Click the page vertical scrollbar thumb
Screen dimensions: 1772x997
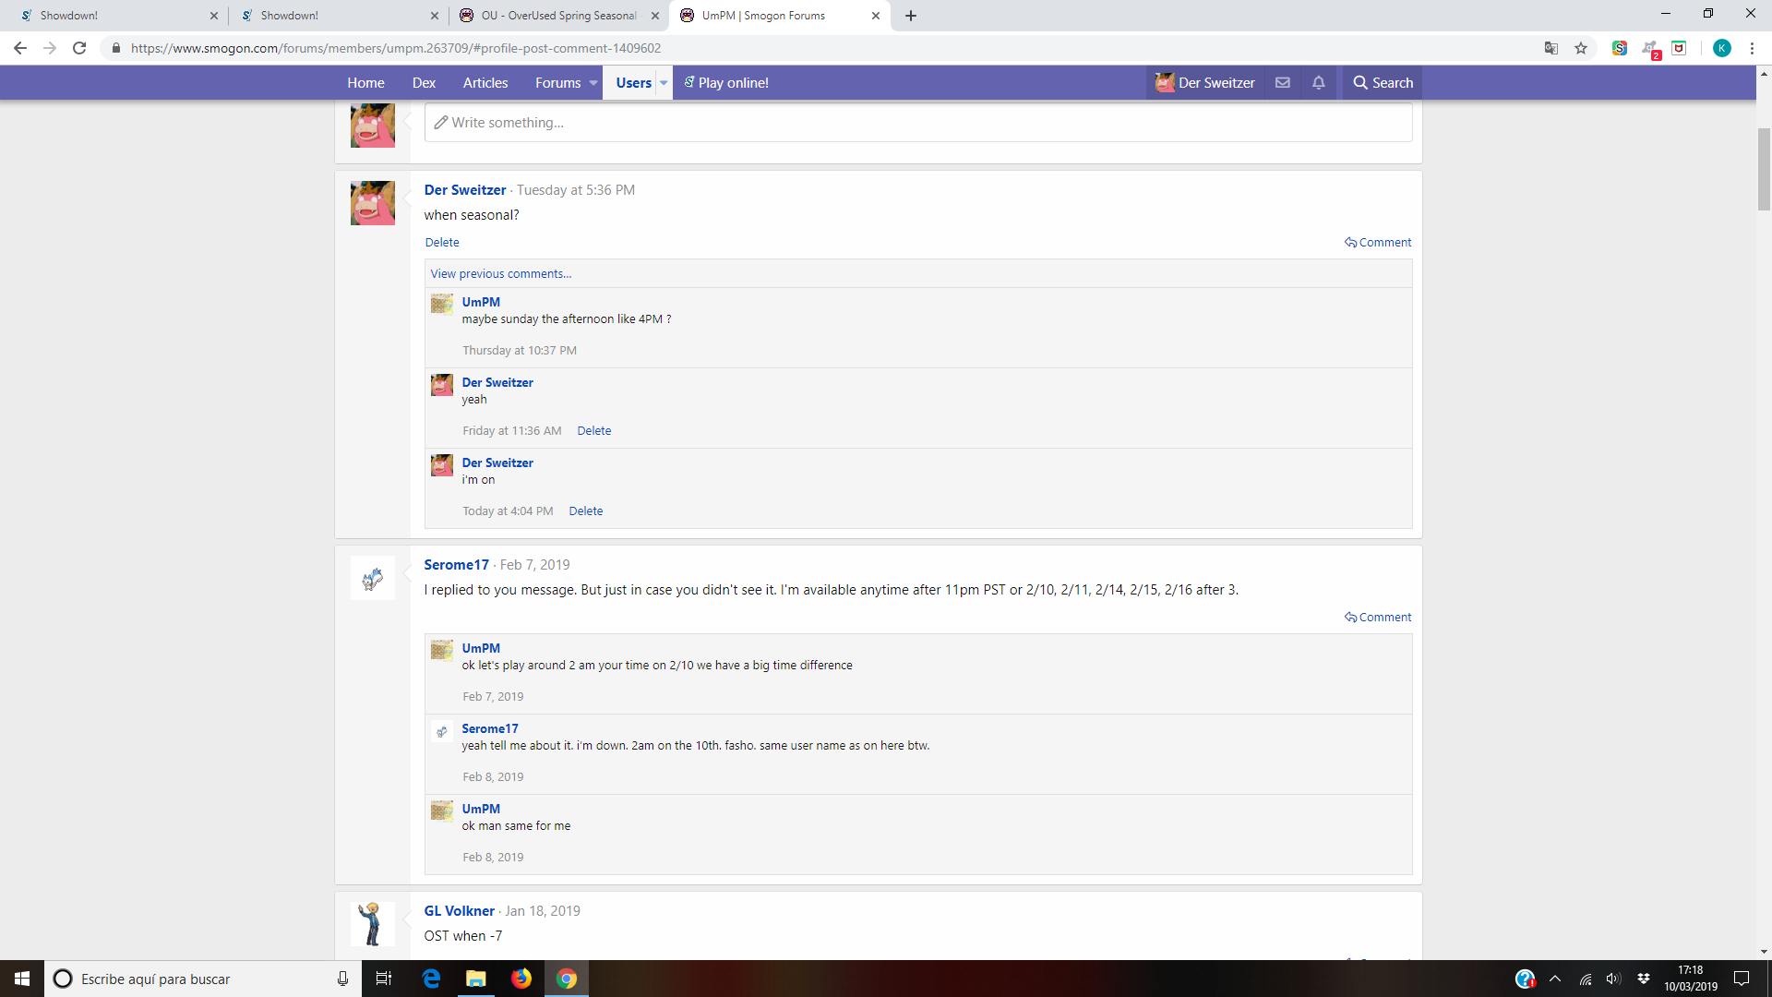coord(1764,170)
